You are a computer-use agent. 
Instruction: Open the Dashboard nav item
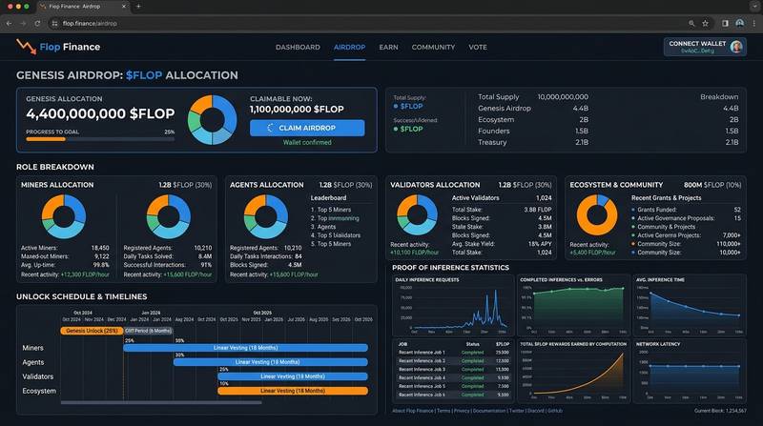298,47
